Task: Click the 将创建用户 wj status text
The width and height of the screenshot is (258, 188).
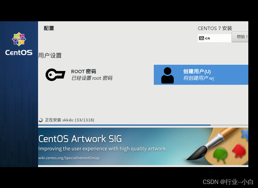Action: coord(199,78)
